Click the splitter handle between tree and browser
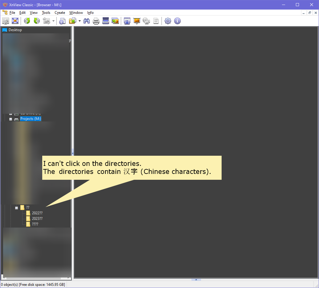This screenshot has height=288, width=319. point(73,152)
